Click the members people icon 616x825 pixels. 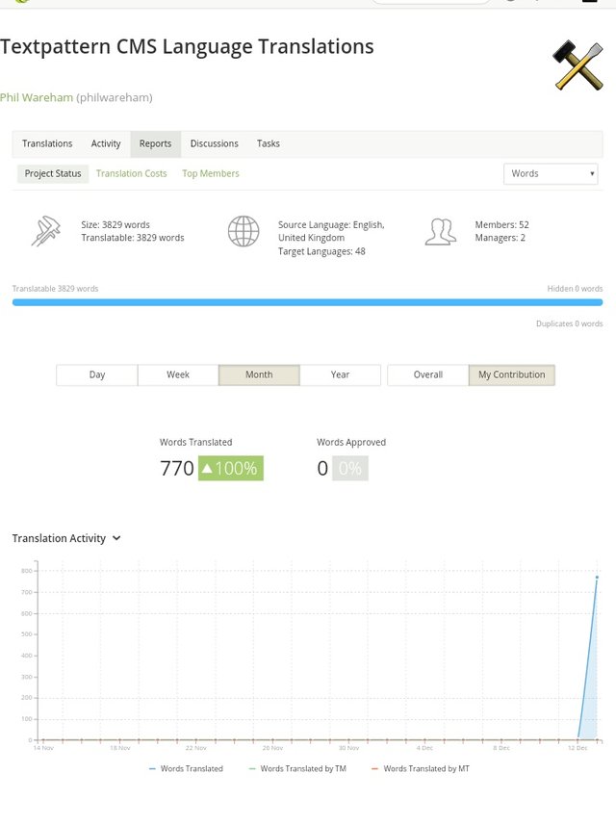[440, 231]
